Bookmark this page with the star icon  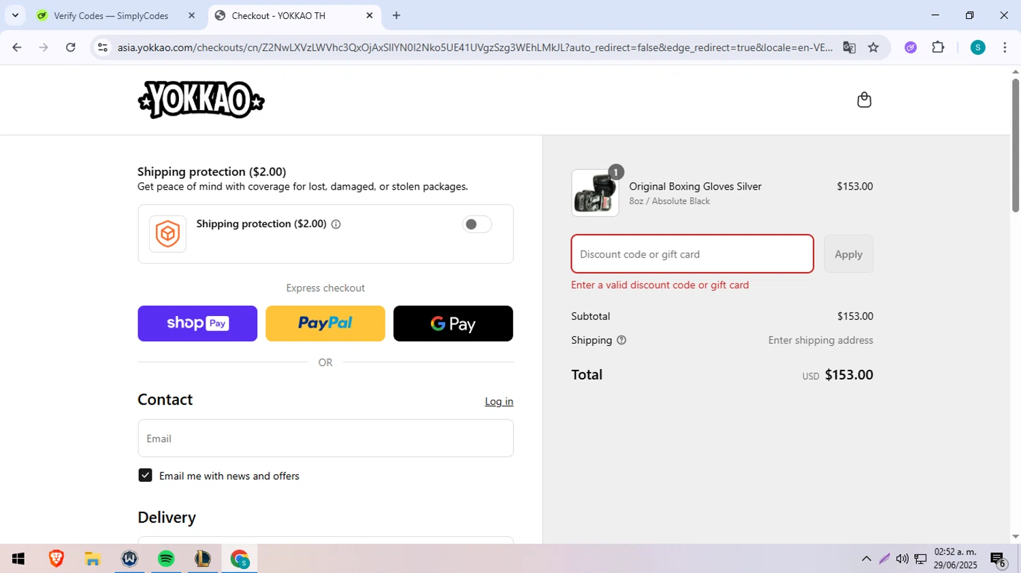[x=873, y=48]
